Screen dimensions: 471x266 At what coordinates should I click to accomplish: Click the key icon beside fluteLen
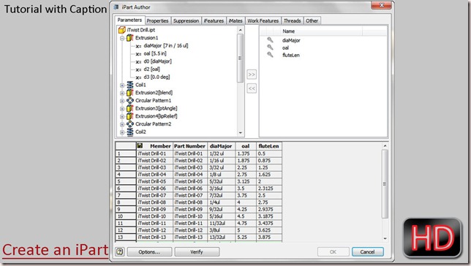pyautogui.click(x=270, y=55)
